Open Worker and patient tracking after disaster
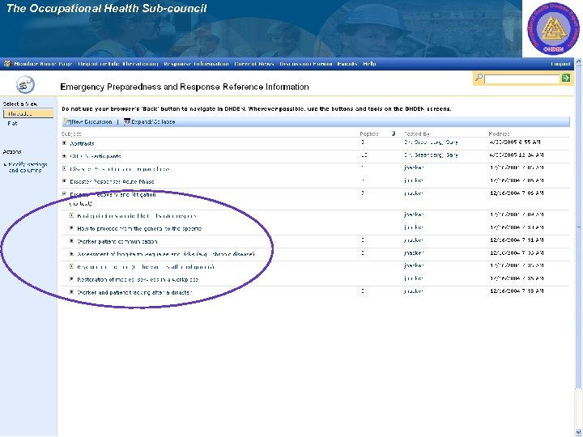Viewport: 583px width, 437px height. pyautogui.click(x=134, y=292)
